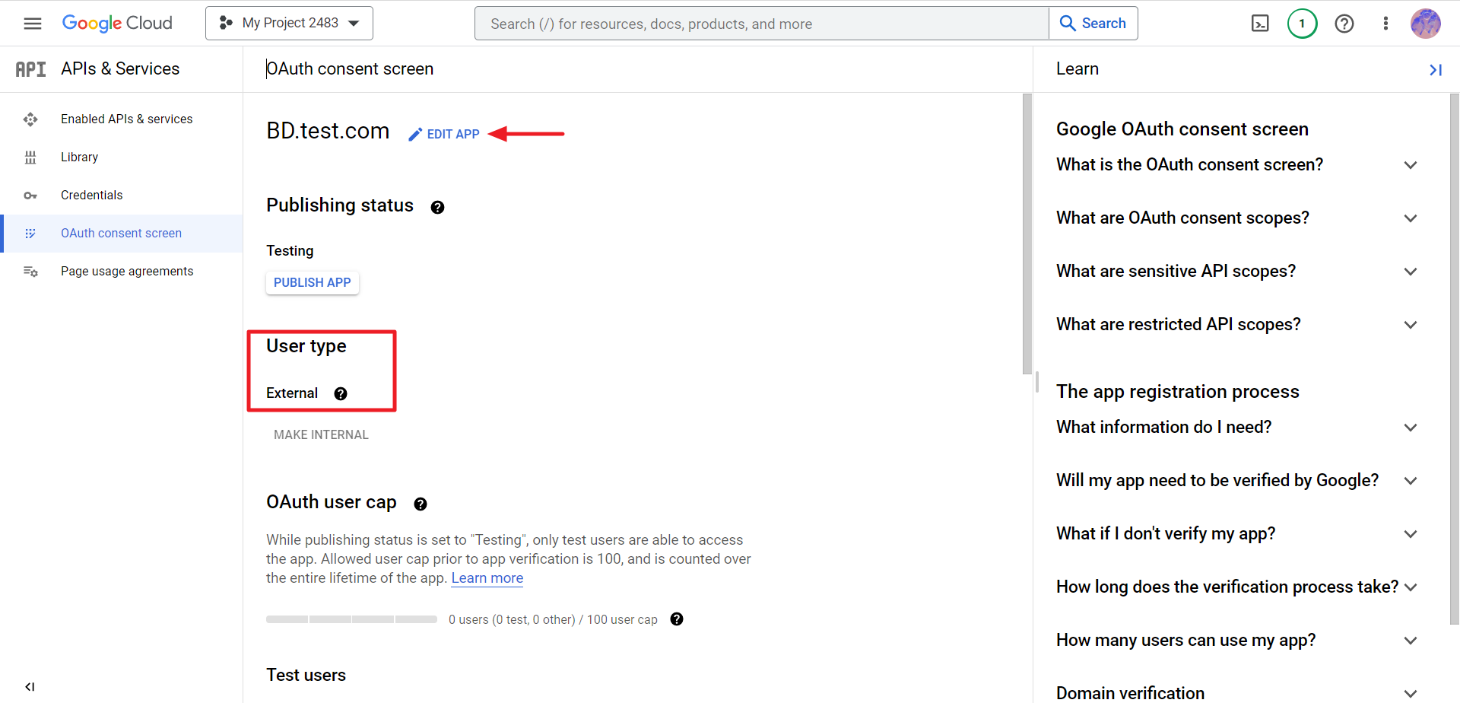The height and width of the screenshot is (703, 1460).
Task: Activate Cloud Shell terminal icon
Action: point(1260,24)
